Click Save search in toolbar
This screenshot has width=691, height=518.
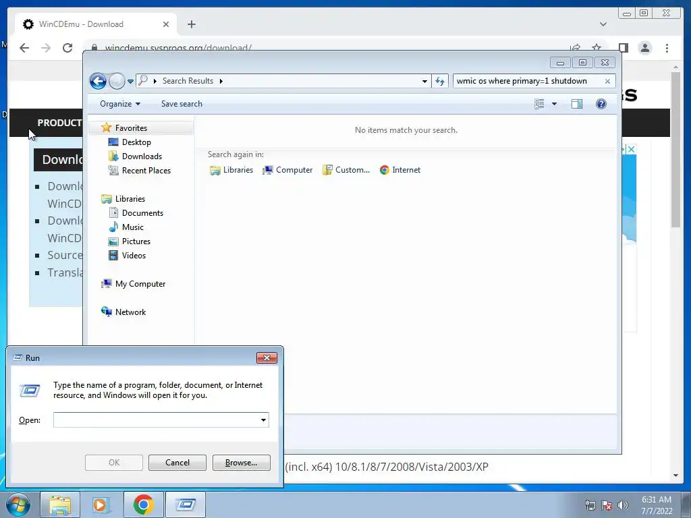[182, 104]
